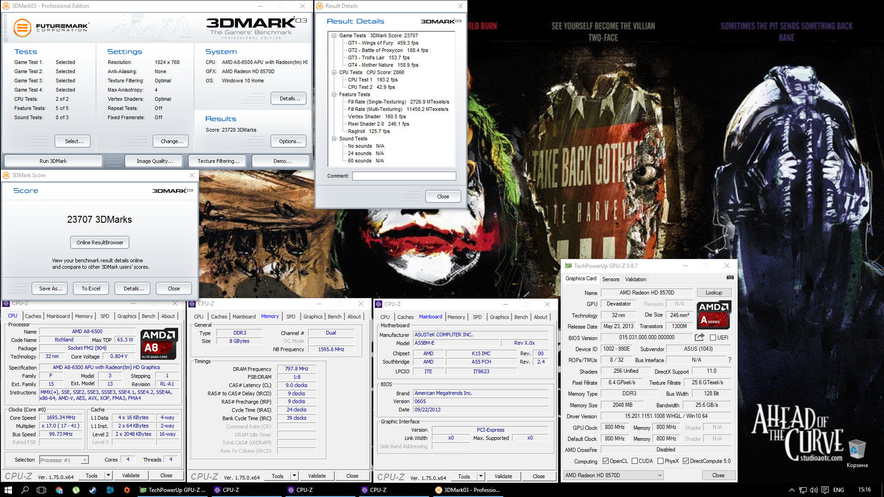Select the Pixel Shader 2.0 result row

tap(378, 124)
